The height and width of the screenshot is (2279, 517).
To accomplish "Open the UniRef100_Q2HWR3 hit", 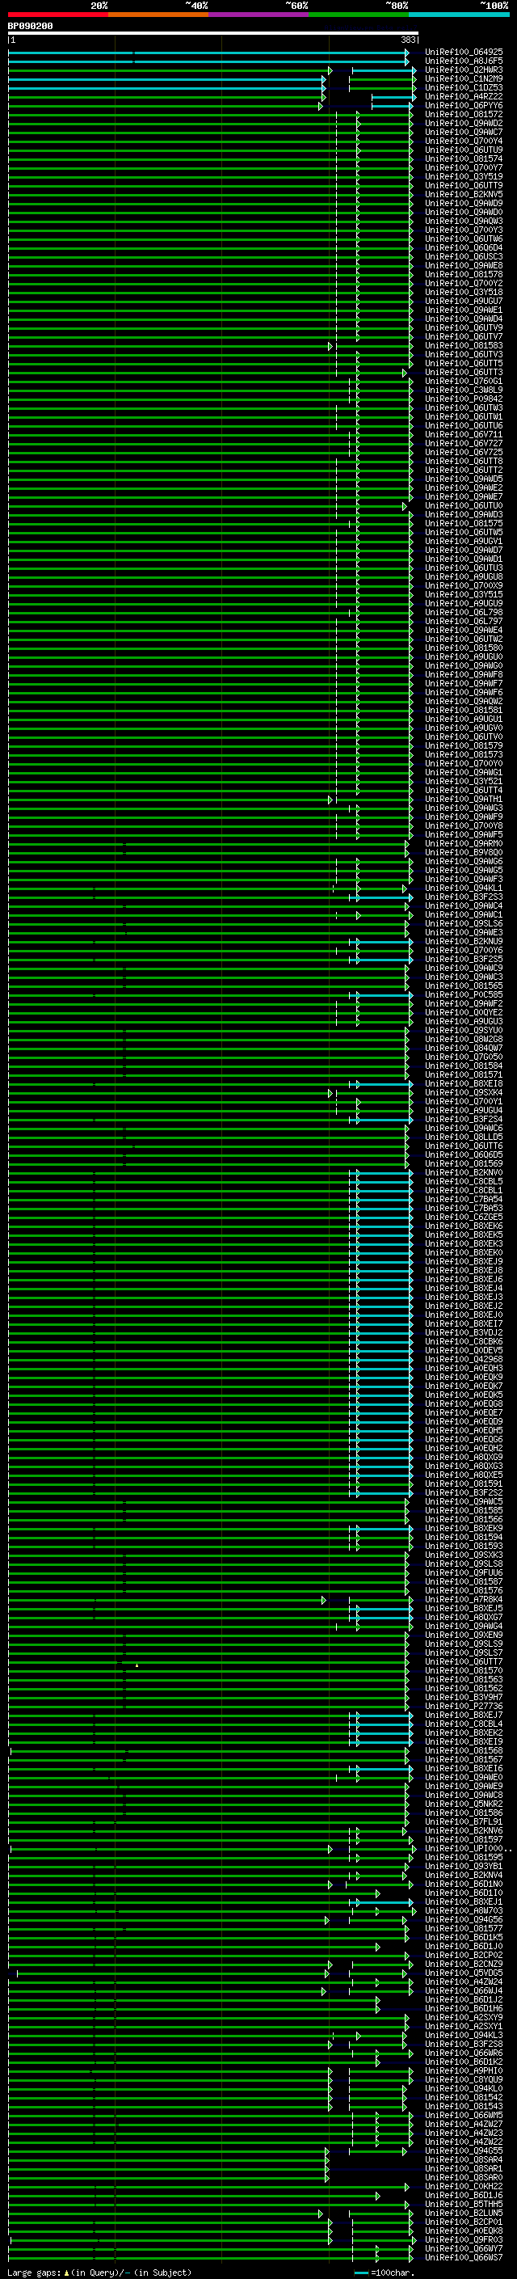I will tap(464, 70).
